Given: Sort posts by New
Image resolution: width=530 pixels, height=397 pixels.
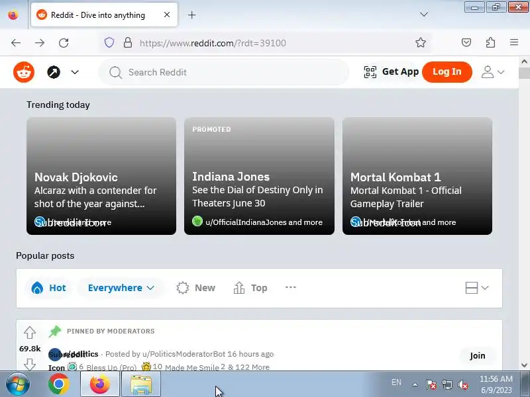Looking at the screenshot, I should [x=195, y=288].
